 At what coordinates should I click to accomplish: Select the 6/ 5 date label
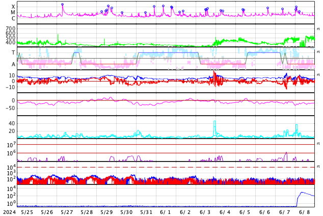[x=245, y=212]
